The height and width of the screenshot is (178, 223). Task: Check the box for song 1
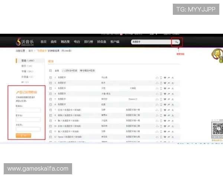click(x=51, y=78)
